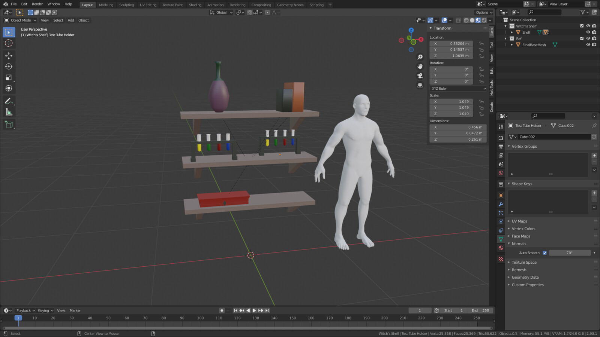Open the World properties tab icon
Screen dimensions: 600x337
[501, 173]
